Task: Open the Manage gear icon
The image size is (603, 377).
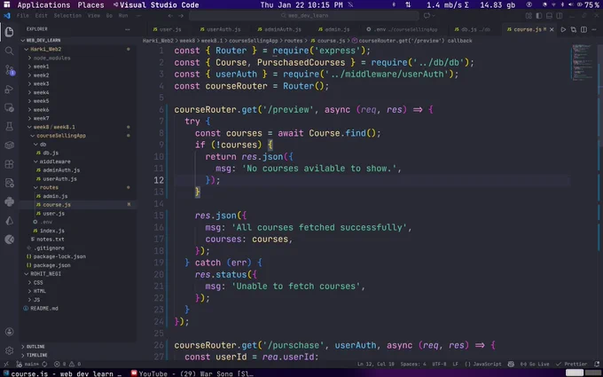Action: point(9,350)
